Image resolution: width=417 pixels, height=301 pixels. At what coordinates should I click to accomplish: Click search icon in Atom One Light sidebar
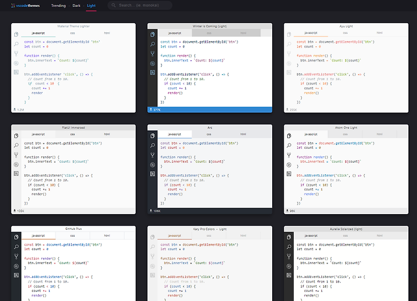coord(289,145)
